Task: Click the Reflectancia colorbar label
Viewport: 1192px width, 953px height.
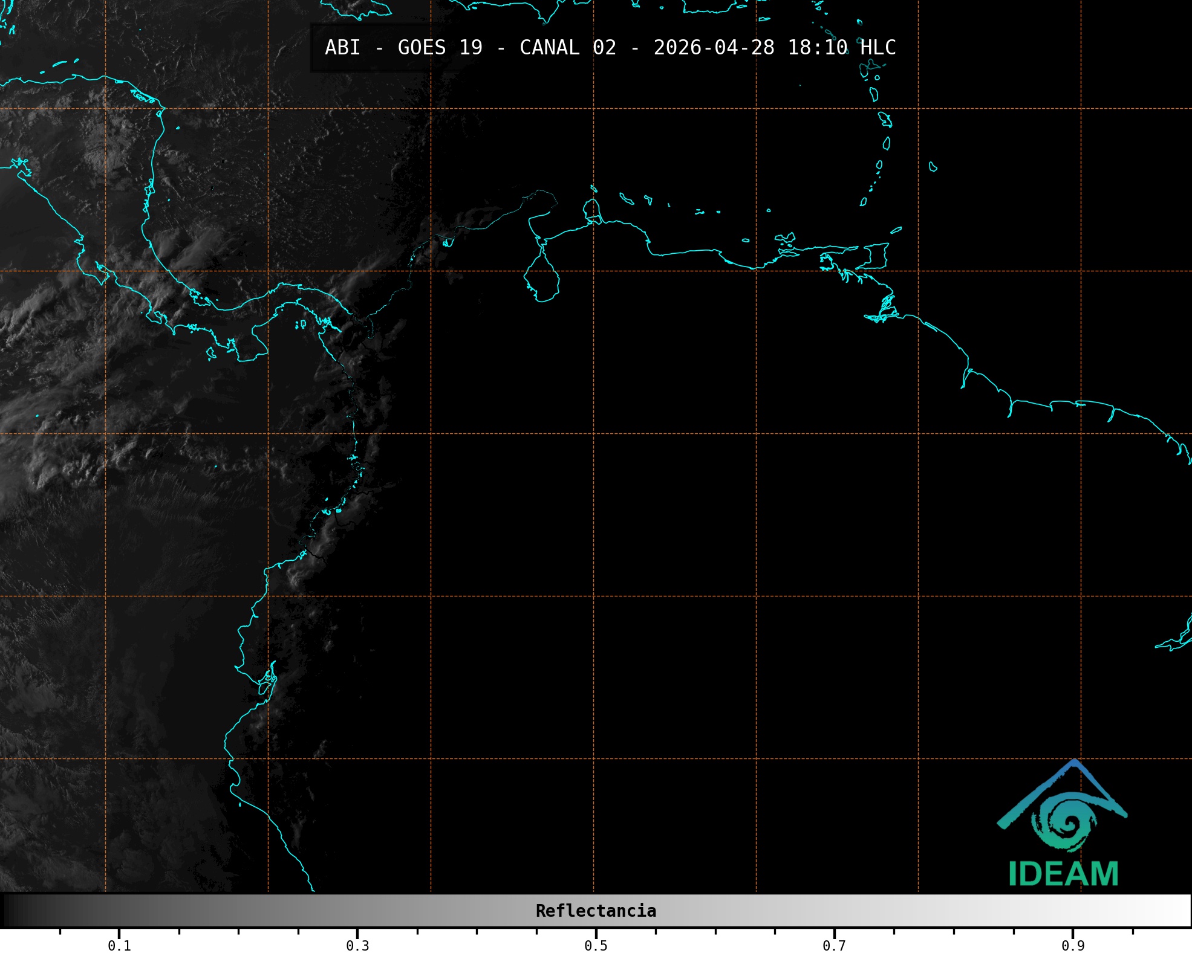Action: [596, 911]
